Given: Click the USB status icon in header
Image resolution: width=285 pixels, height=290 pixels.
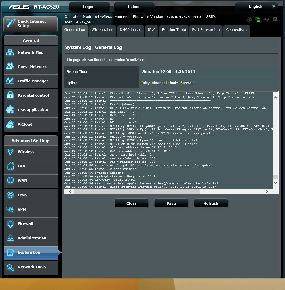Looking at the screenshot, I should [266, 19].
